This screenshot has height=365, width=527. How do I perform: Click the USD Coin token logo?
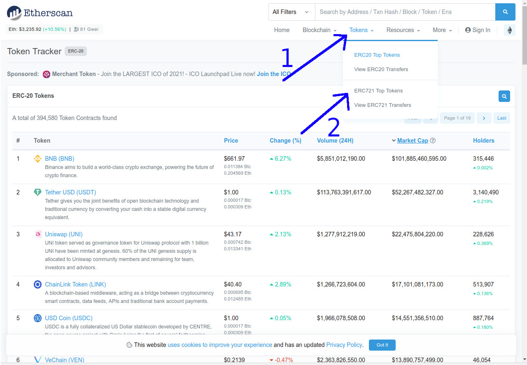tap(37, 318)
